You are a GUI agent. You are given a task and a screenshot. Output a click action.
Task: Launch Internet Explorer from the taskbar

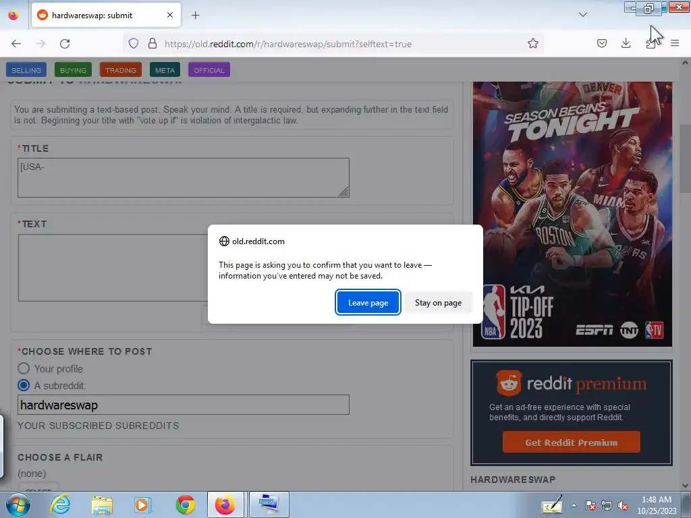pyautogui.click(x=60, y=505)
